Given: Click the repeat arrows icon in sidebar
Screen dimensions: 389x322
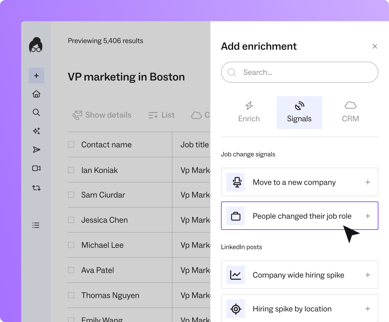Looking at the screenshot, I should [x=36, y=188].
